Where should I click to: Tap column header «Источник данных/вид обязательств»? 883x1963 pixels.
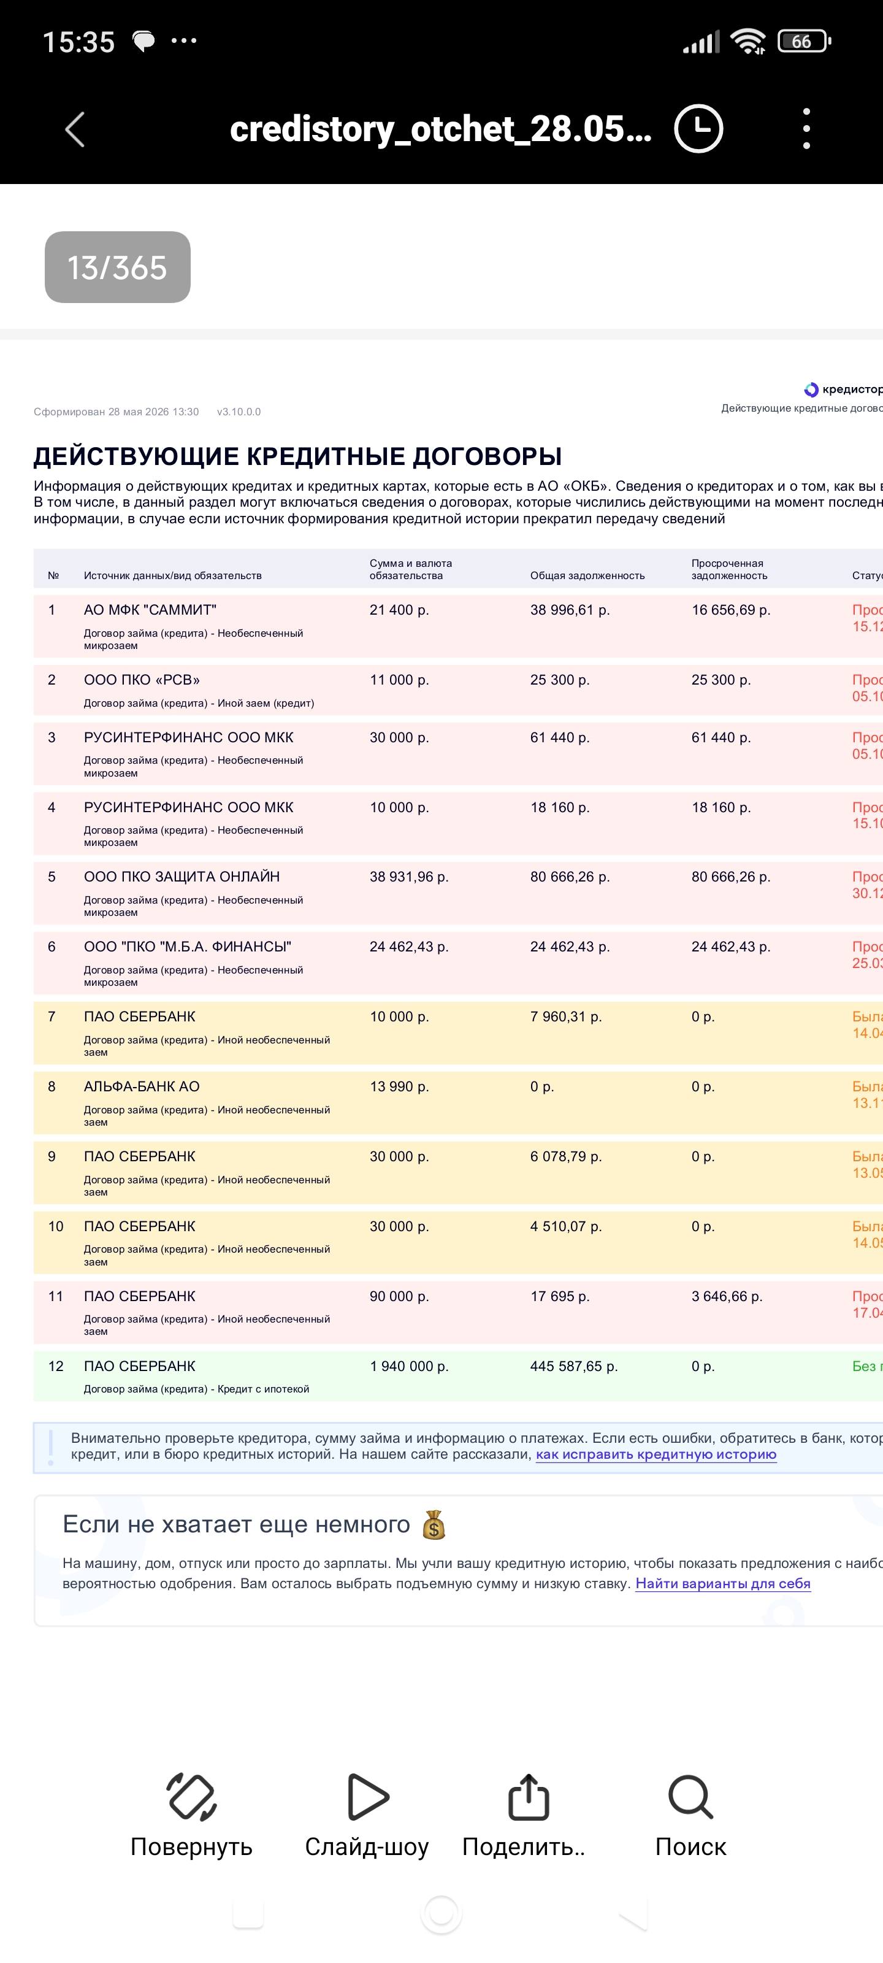point(173,575)
